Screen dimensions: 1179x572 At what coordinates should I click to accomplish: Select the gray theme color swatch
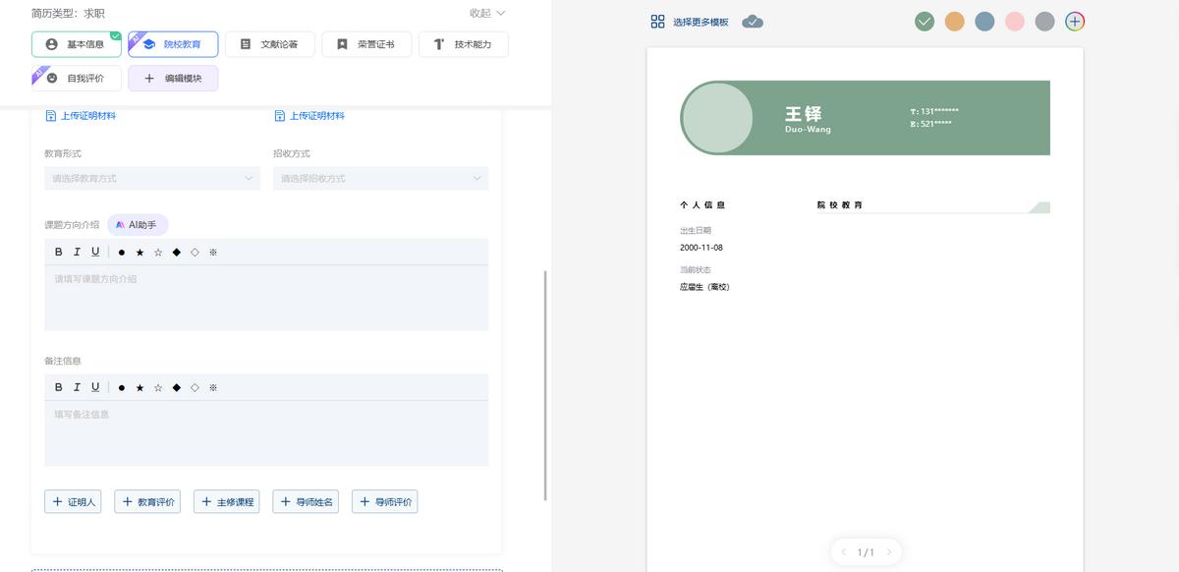point(1044,22)
